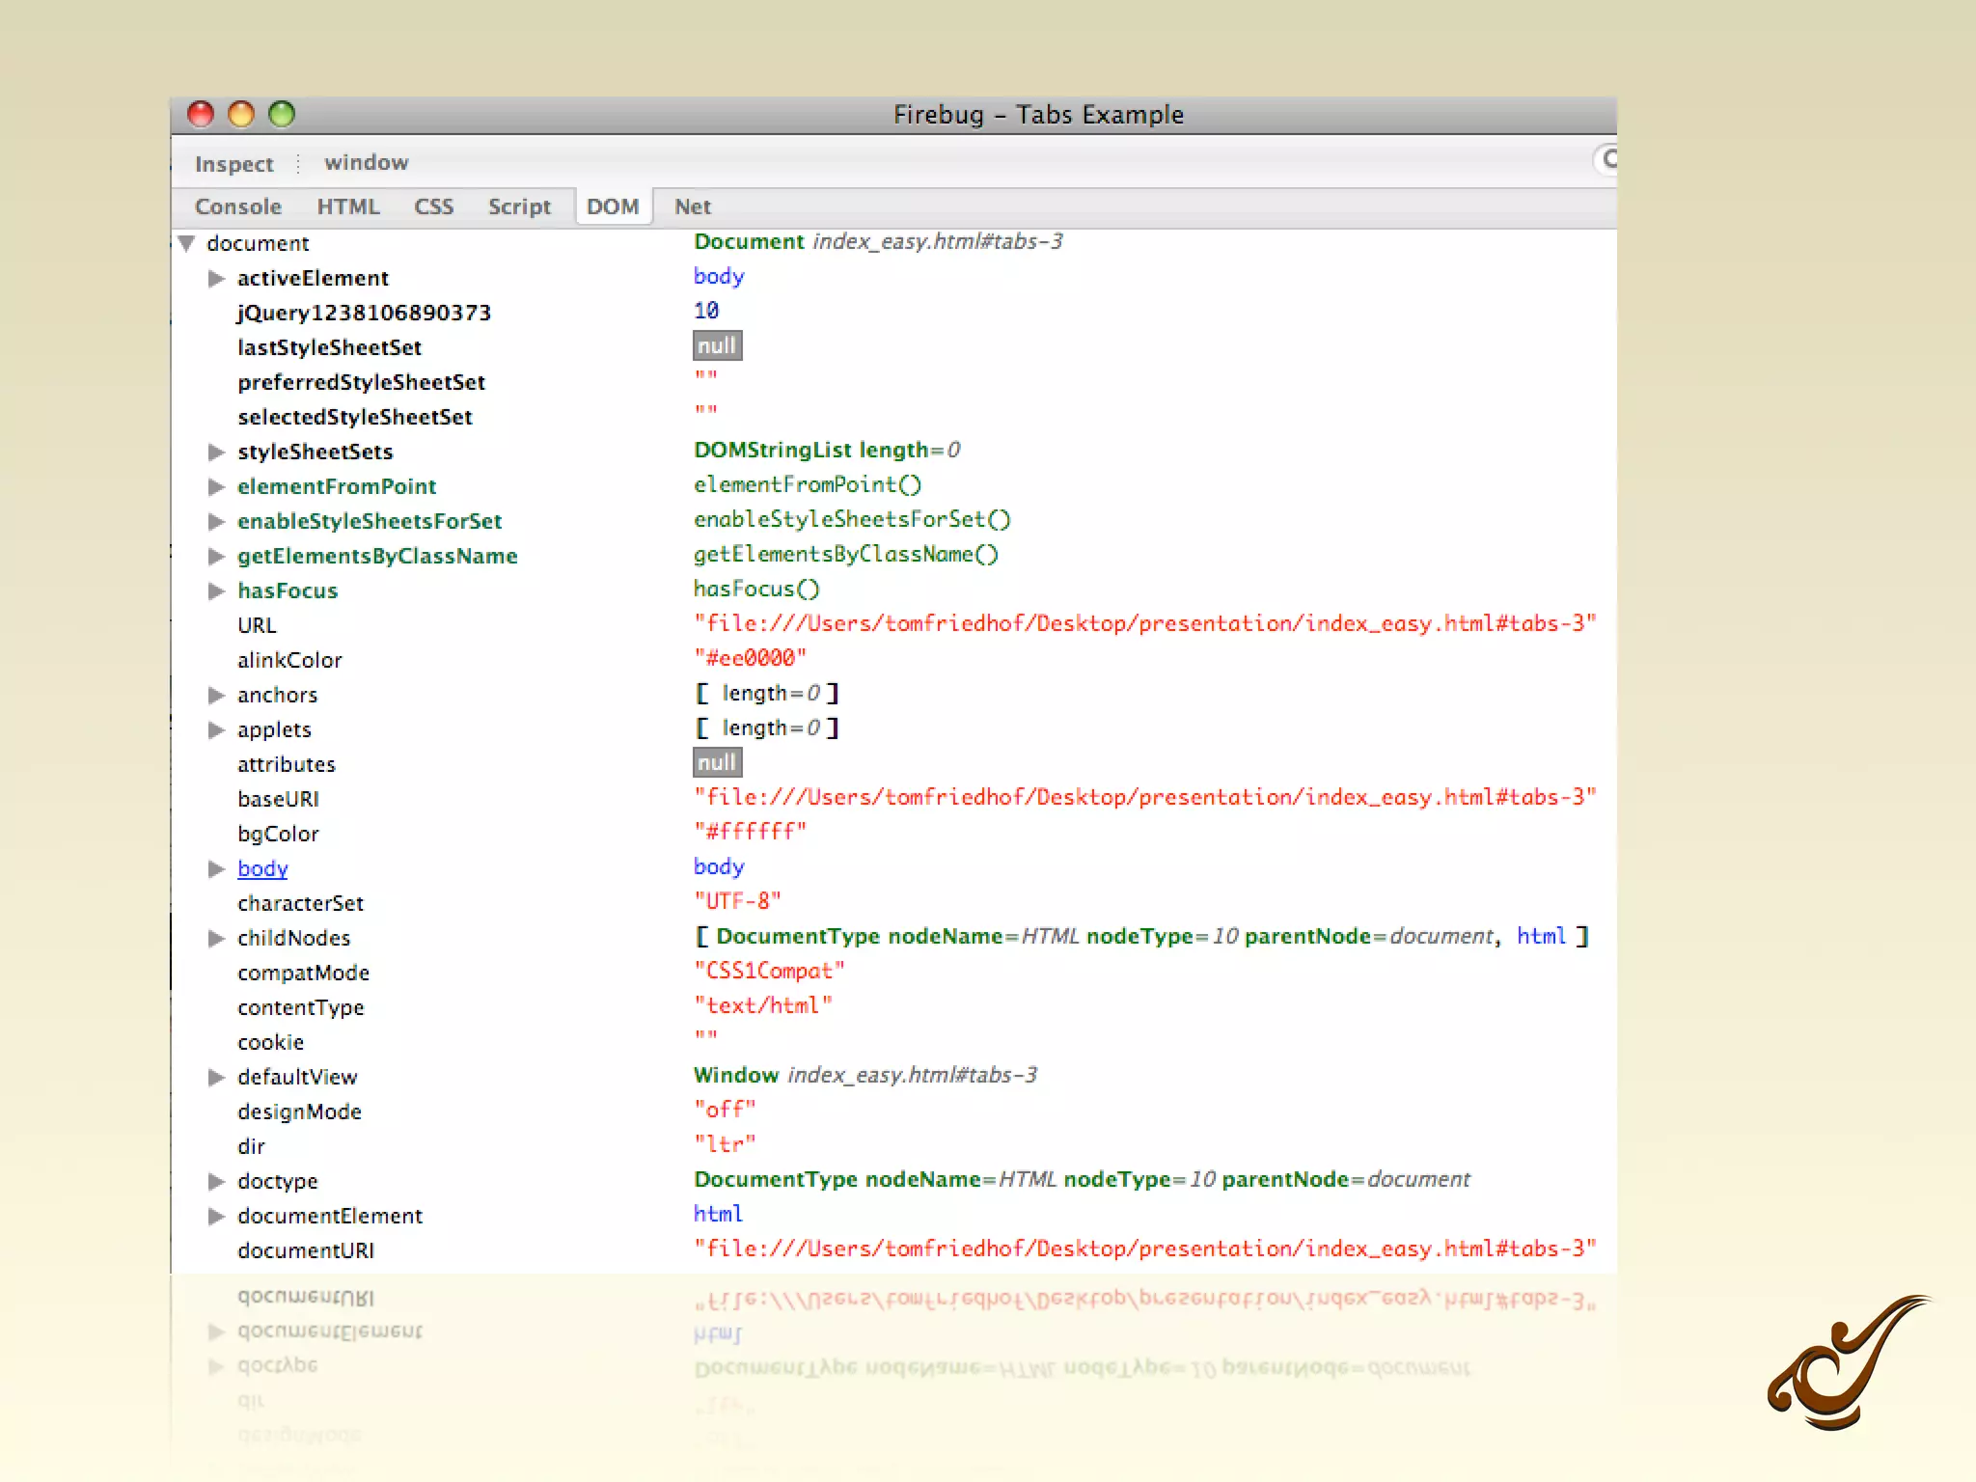
Task: Click the value 10 of jQuery property
Action: [706, 311]
